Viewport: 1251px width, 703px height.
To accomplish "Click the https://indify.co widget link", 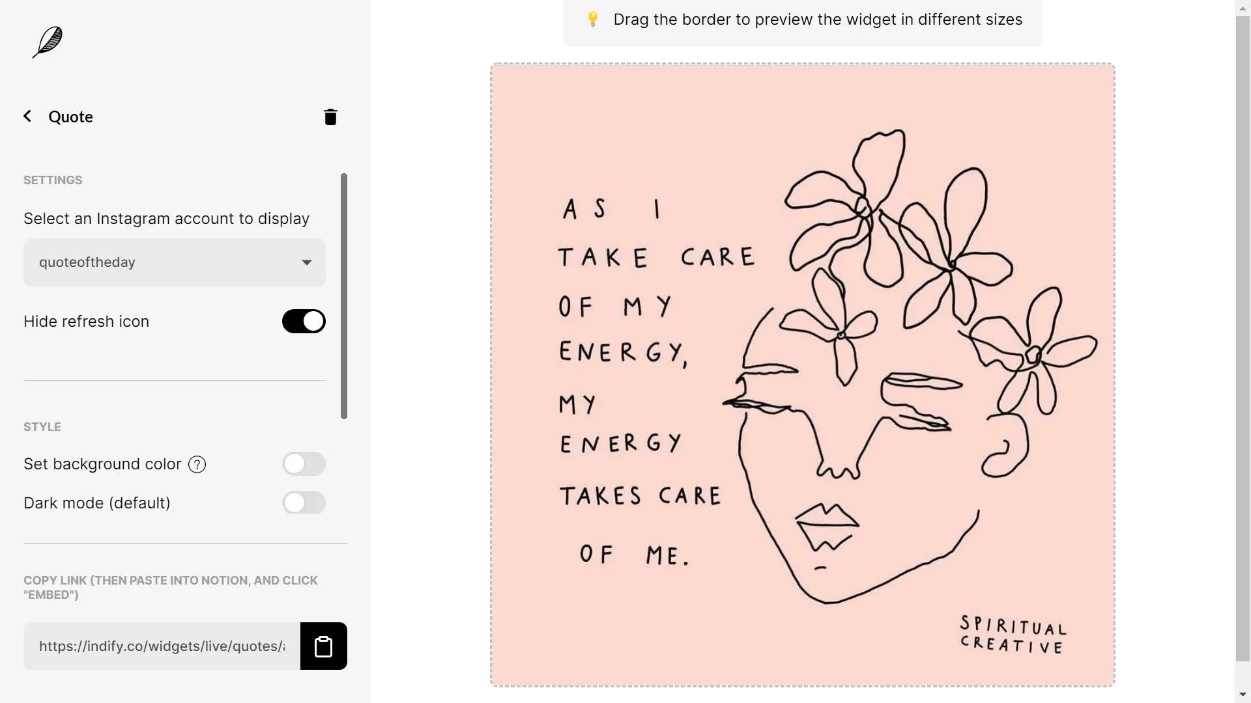I will click(x=160, y=646).
